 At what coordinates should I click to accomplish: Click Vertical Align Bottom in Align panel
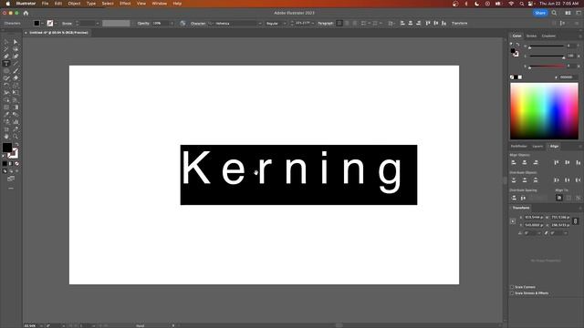(578, 162)
